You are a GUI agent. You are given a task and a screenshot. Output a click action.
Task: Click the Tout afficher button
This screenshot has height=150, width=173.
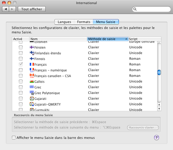[x=32, y=9]
